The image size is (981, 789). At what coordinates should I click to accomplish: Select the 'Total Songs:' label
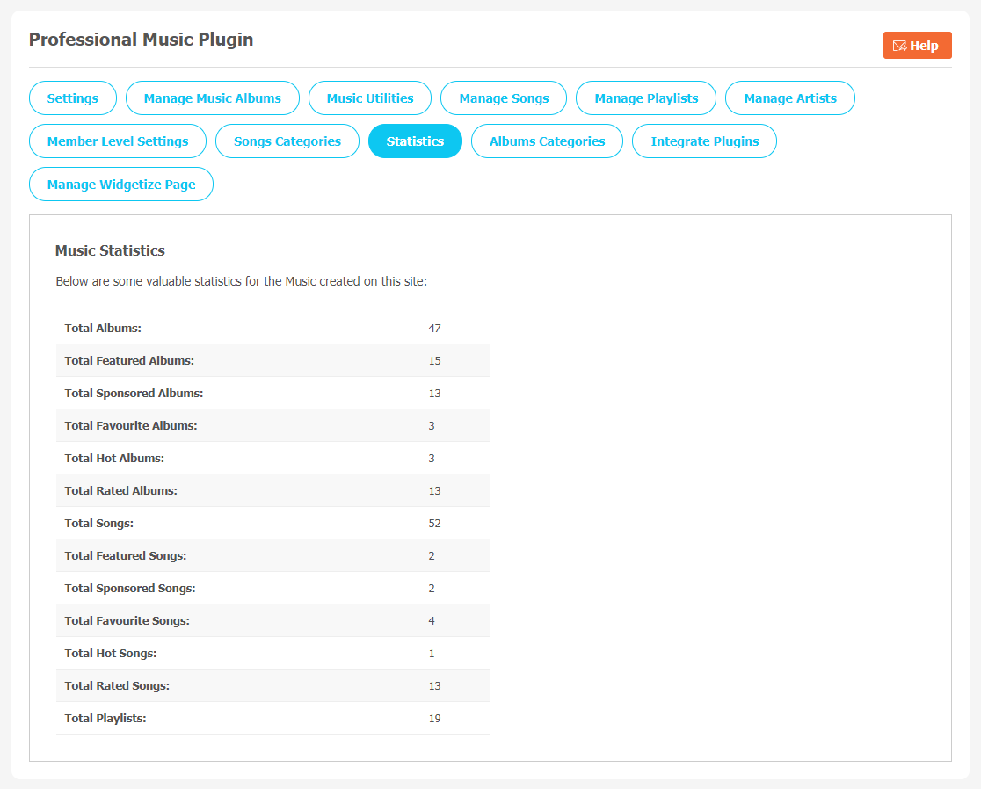[x=98, y=524]
